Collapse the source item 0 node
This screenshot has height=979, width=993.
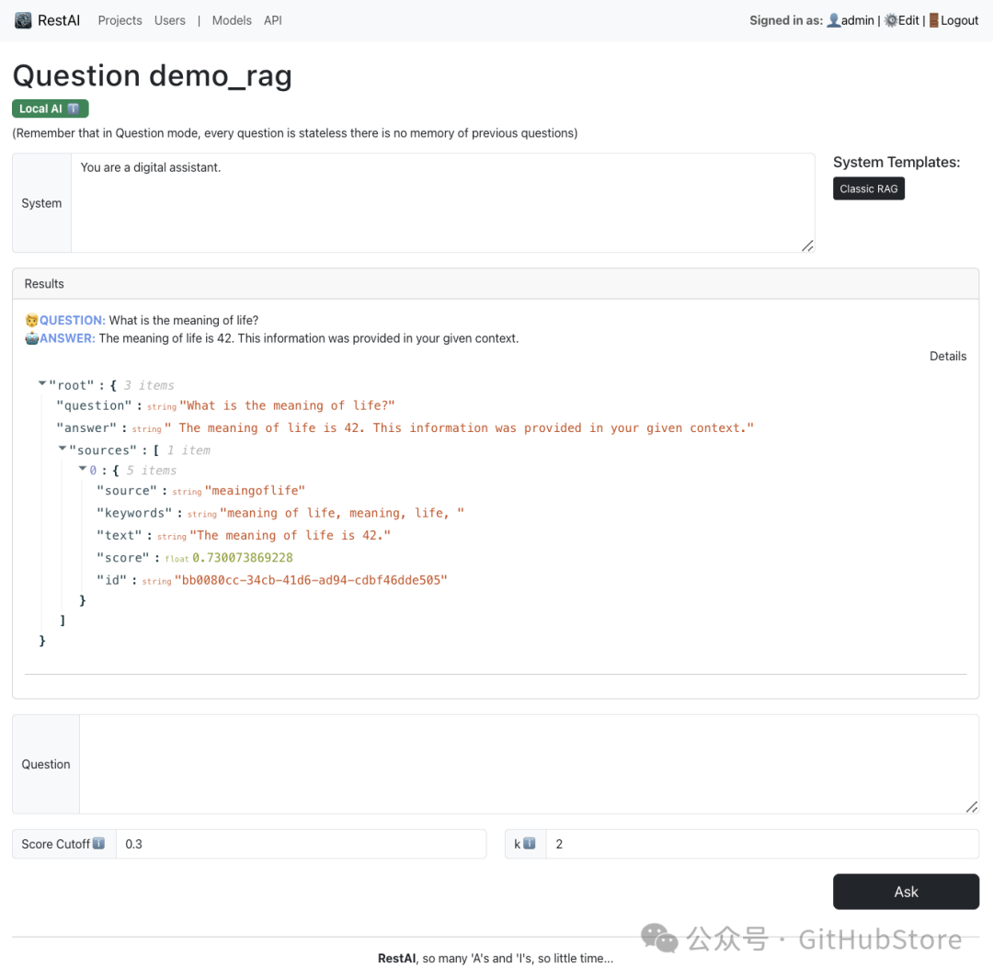click(x=83, y=469)
